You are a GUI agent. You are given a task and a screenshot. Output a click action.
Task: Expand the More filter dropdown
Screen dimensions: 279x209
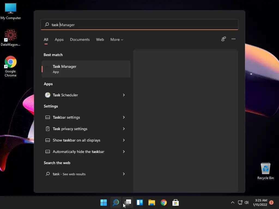tap(117, 40)
